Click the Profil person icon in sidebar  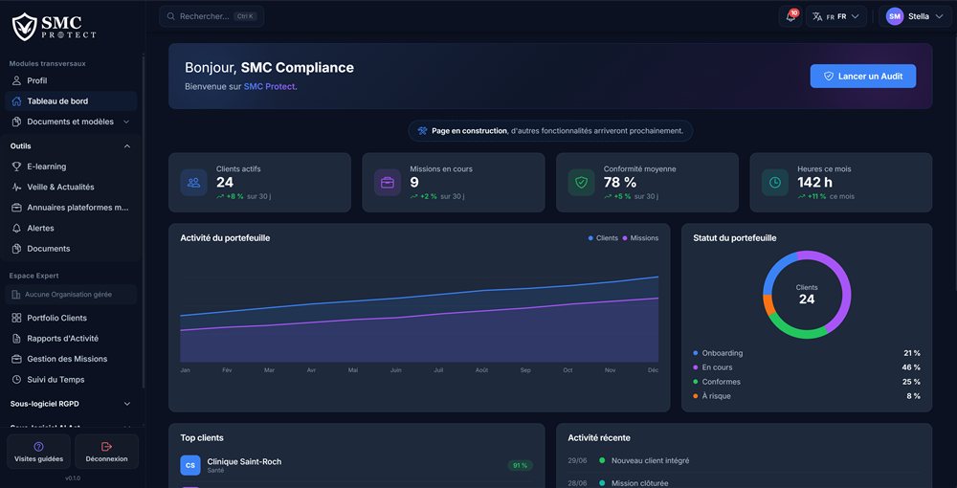(x=16, y=80)
